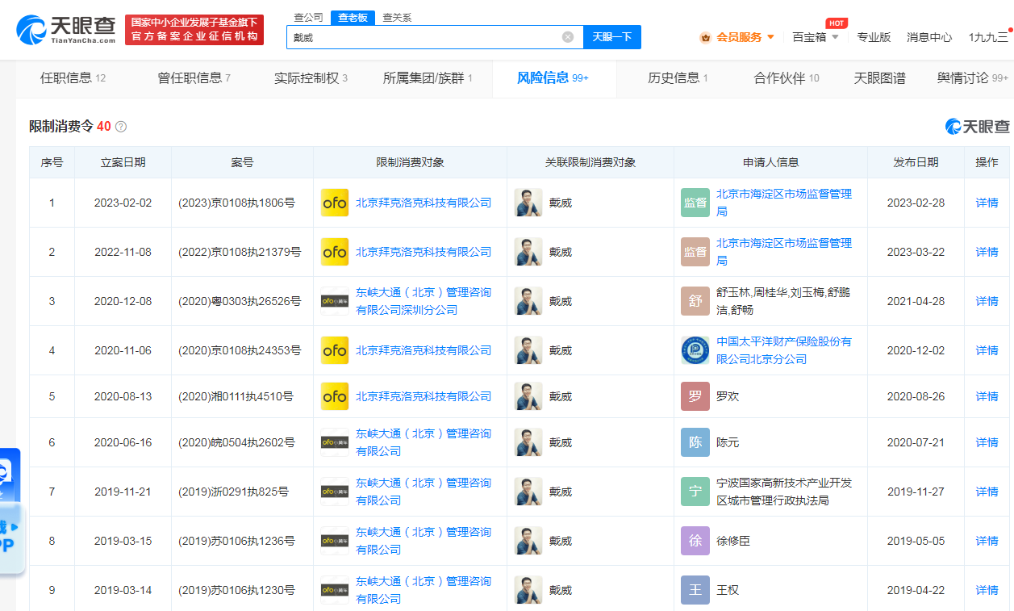The height and width of the screenshot is (611, 1014).
Task: Click the ofo logo in row 4
Action: pos(335,350)
